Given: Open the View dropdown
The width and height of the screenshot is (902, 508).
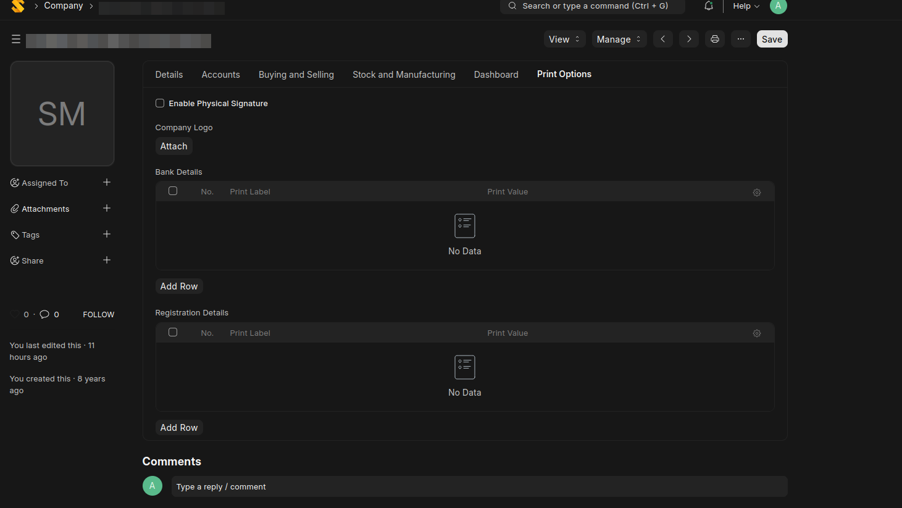Looking at the screenshot, I should [x=564, y=39].
